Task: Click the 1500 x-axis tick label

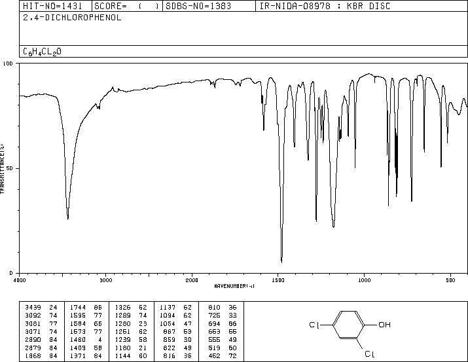Action: click(x=278, y=280)
